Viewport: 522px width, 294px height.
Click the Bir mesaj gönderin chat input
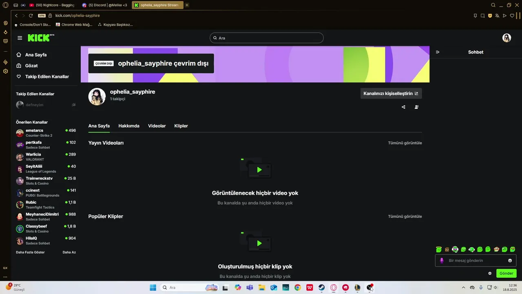coord(476,261)
